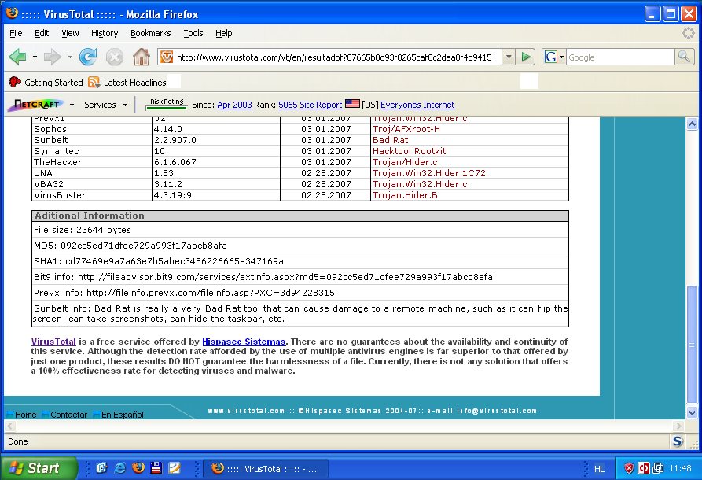702x480 pixels.
Task: Click the S icon in the status bar
Action: pyautogui.click(x=678, y=441)
